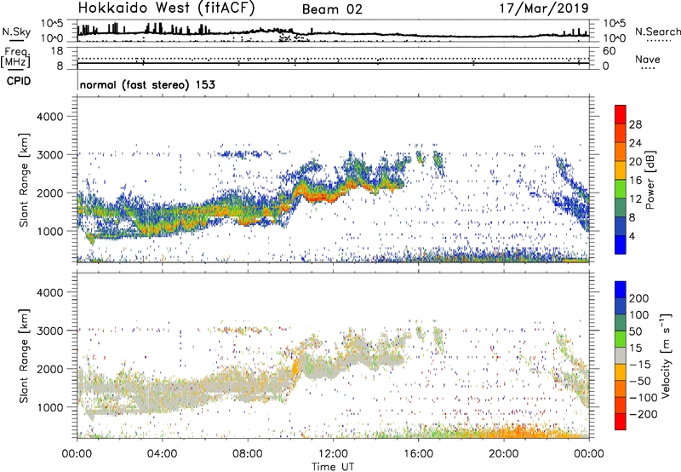
Task: Click the '200' tick on the velocity colorbar
Action: coord(639,298)
